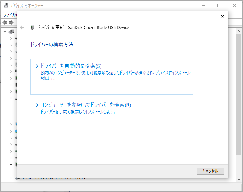Click the SanDisk device icon in dialog header
The image size is (243, 192).
coord(33,27)
